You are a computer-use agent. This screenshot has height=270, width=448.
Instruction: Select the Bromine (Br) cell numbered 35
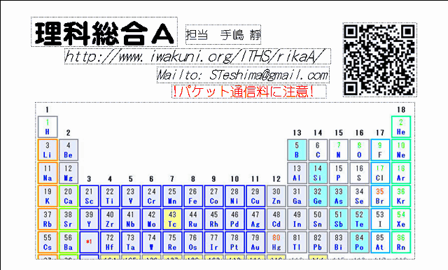(380, 196)
